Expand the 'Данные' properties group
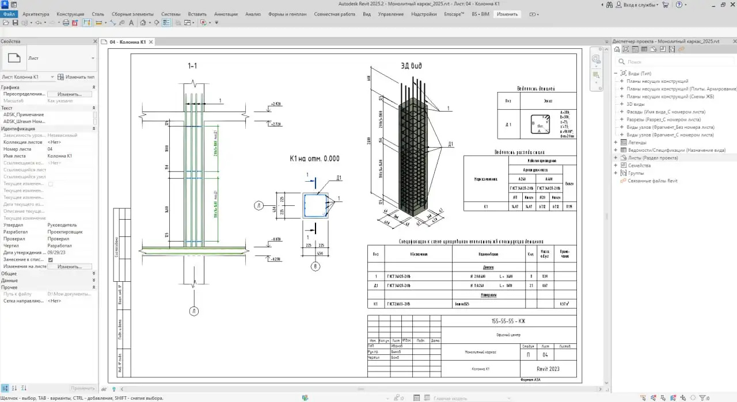Viewport: 737px width, 402px height. [x=94, y=281]
